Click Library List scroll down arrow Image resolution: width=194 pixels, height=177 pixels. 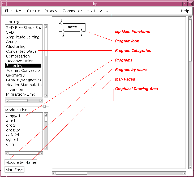click(46, 95)
